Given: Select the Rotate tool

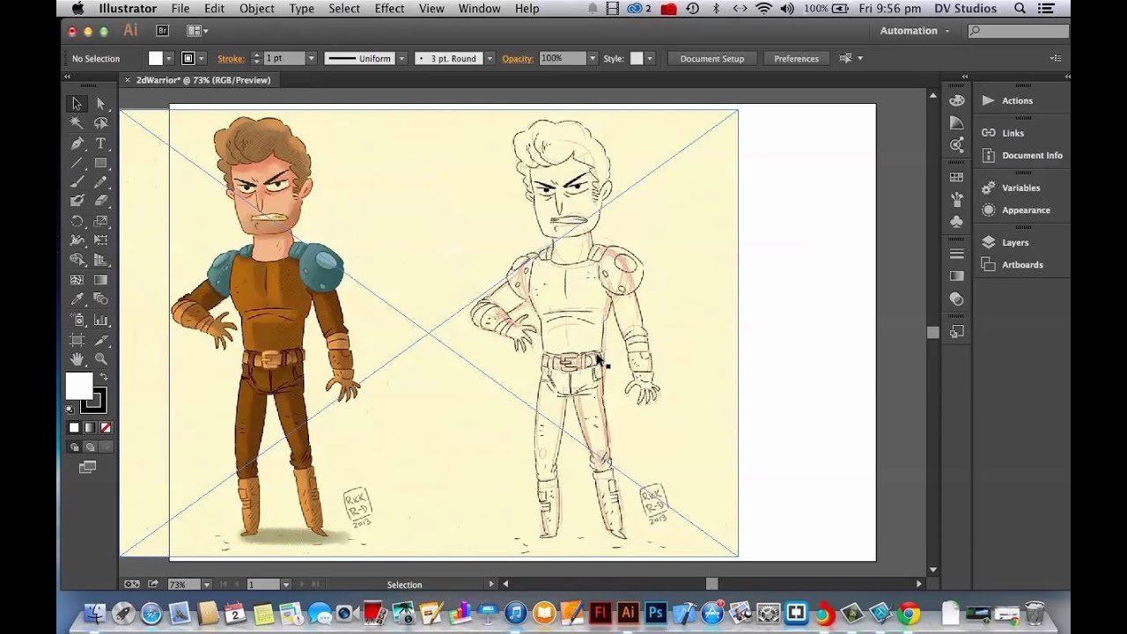Looking at the screenshot, I should coord(77,221).
